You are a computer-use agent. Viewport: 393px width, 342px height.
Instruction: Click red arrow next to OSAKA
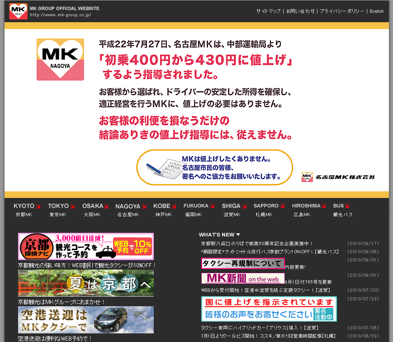(x=106, y=206)
